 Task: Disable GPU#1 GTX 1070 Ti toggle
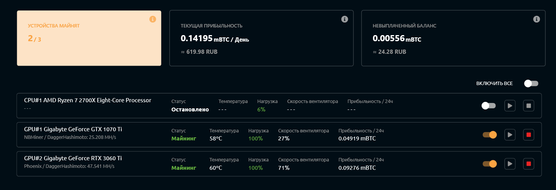pos(490,135)
